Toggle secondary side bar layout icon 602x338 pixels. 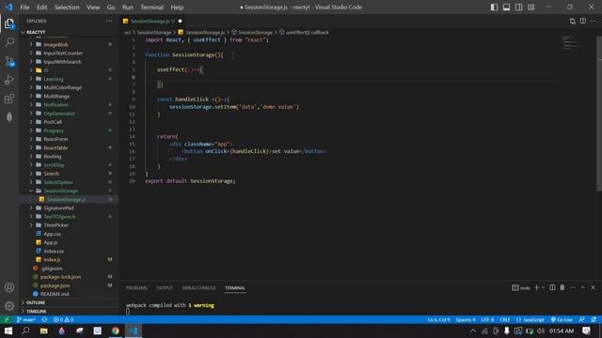518,8
